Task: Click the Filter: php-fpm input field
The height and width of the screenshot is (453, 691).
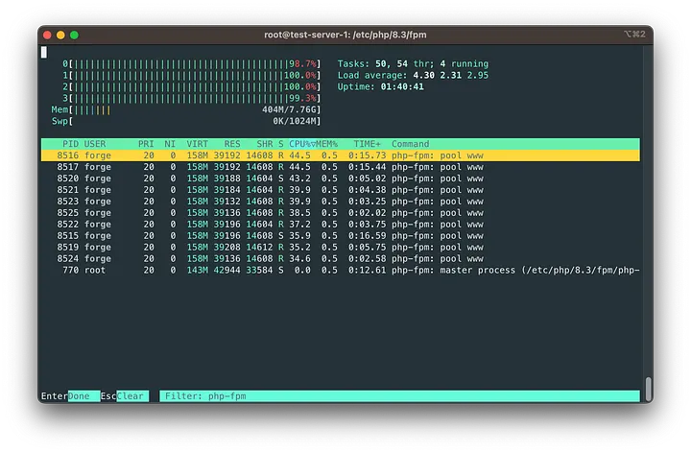Action: pos(399,396)
